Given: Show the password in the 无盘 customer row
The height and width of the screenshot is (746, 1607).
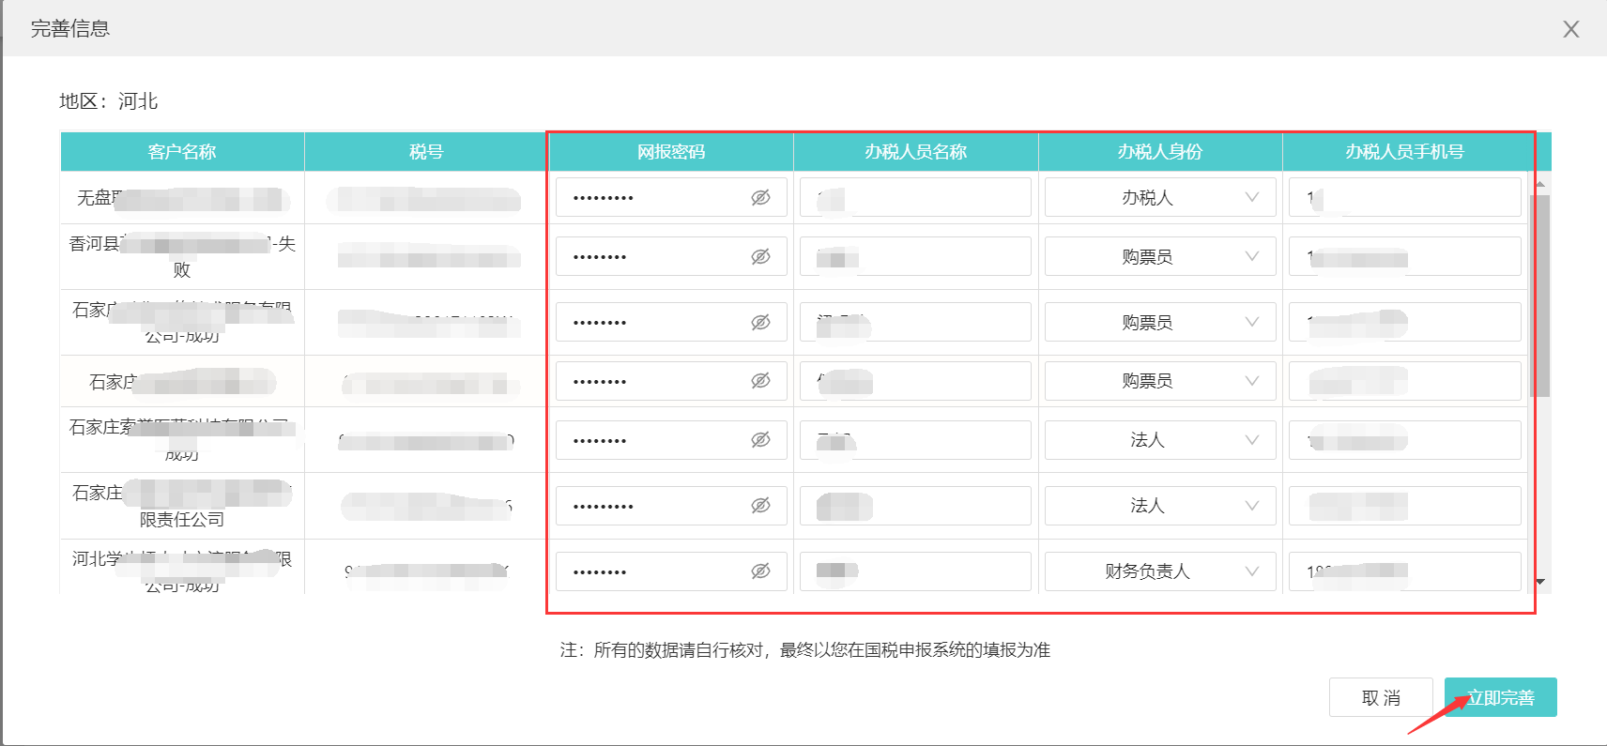Looking at the screenshot, I should (x=760, y=197).
